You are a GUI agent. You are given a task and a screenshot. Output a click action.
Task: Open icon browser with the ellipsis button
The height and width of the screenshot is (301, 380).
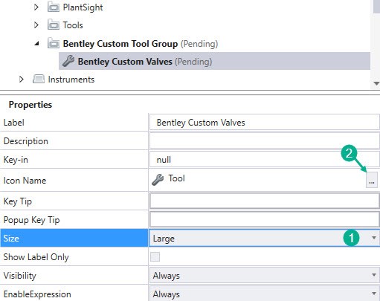(x=372, y=180)
